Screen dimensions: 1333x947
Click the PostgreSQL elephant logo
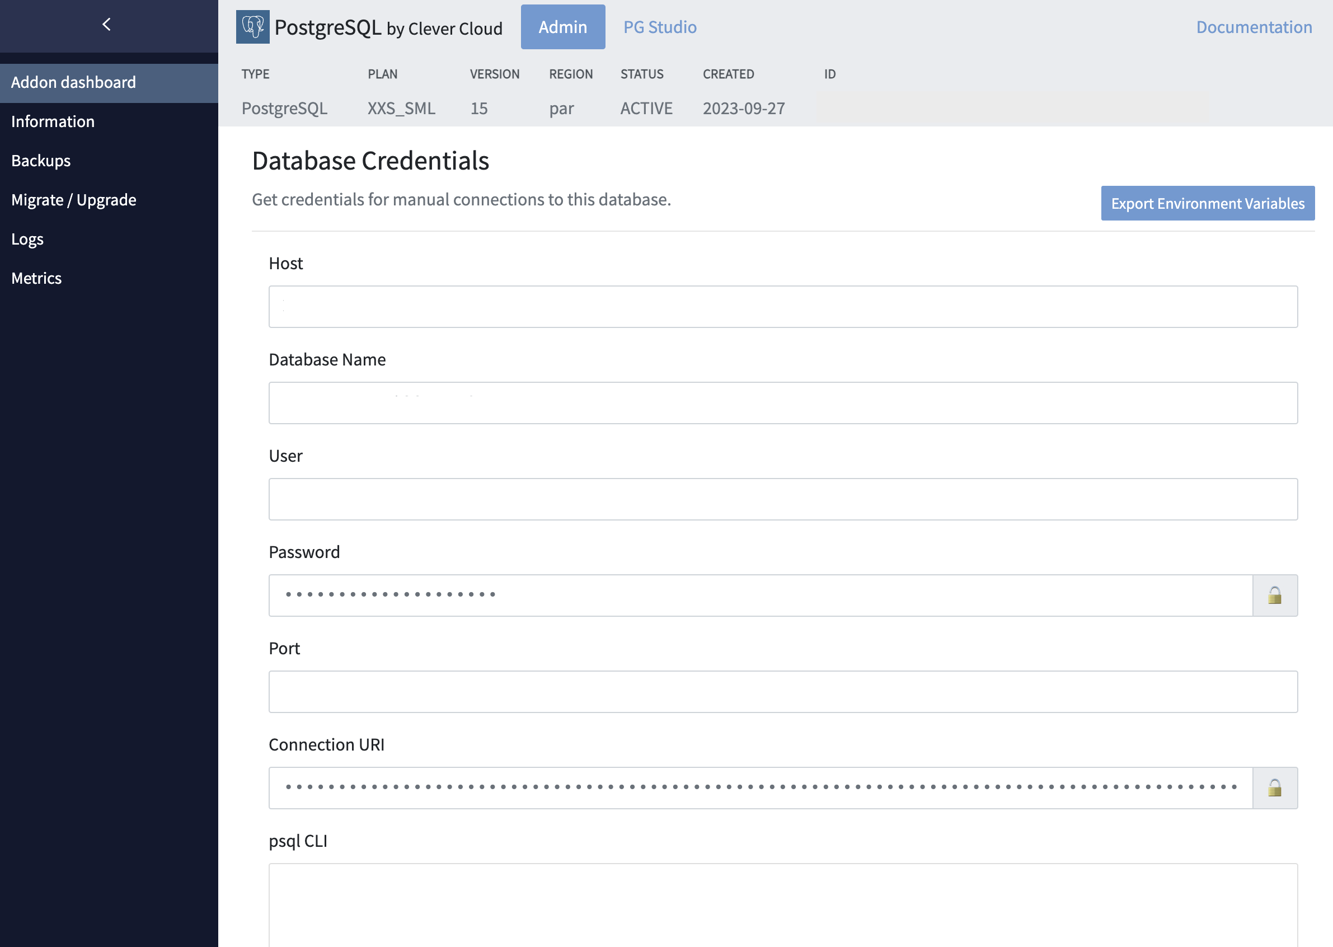tap(252, 27)
